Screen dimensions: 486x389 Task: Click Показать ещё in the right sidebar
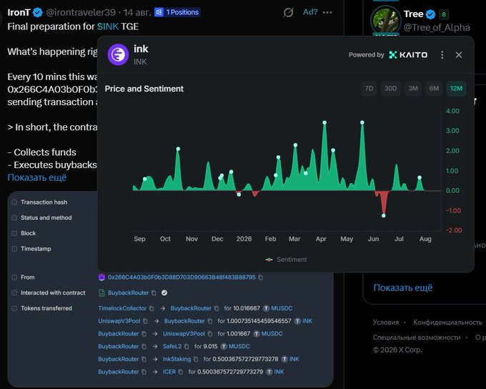click(403, 288)
